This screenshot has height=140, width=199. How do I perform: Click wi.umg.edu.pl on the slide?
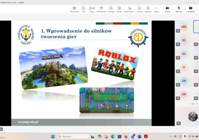[28, 122]
